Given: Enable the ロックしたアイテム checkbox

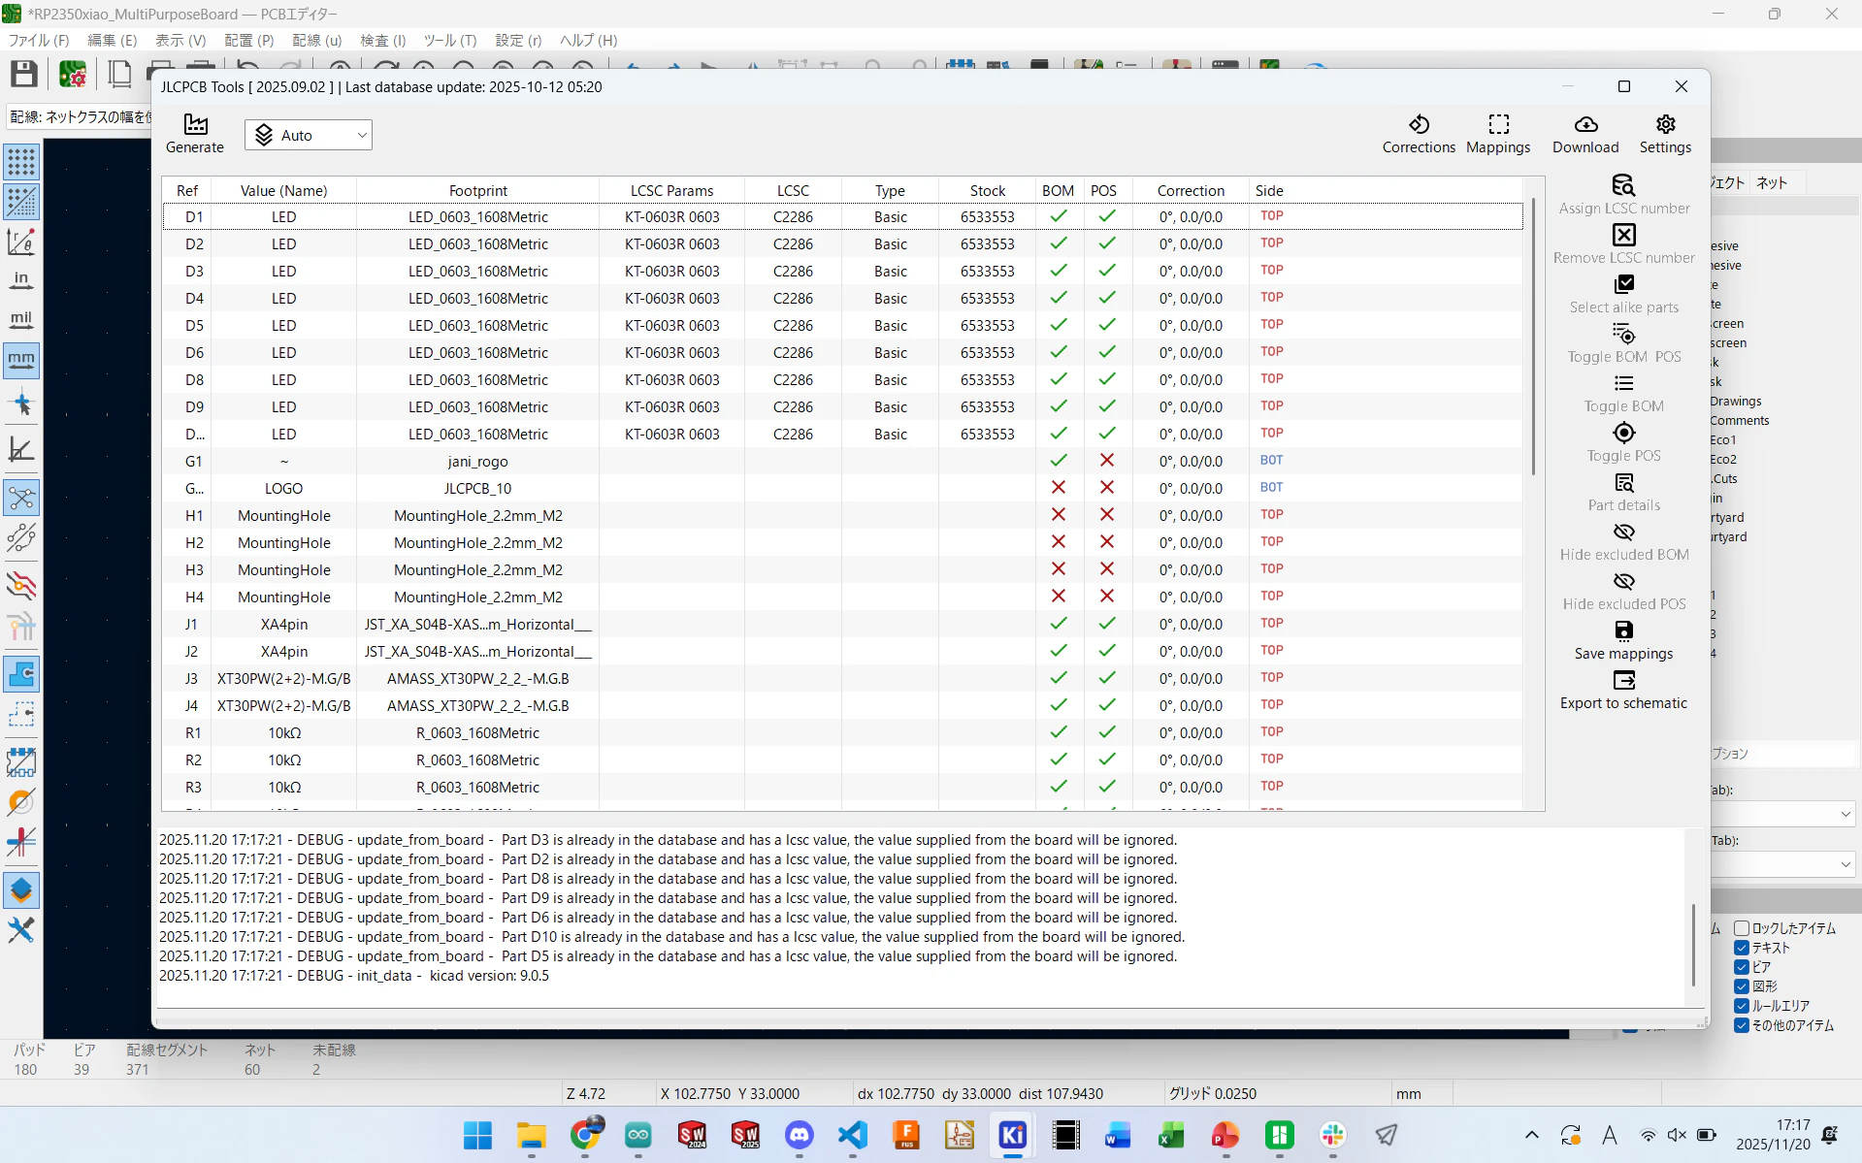Looking at the screenshot, I should (x=1742, y=928).
